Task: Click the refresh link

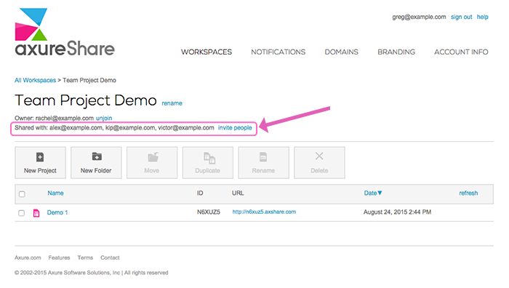Action: (x=468, y=193)
